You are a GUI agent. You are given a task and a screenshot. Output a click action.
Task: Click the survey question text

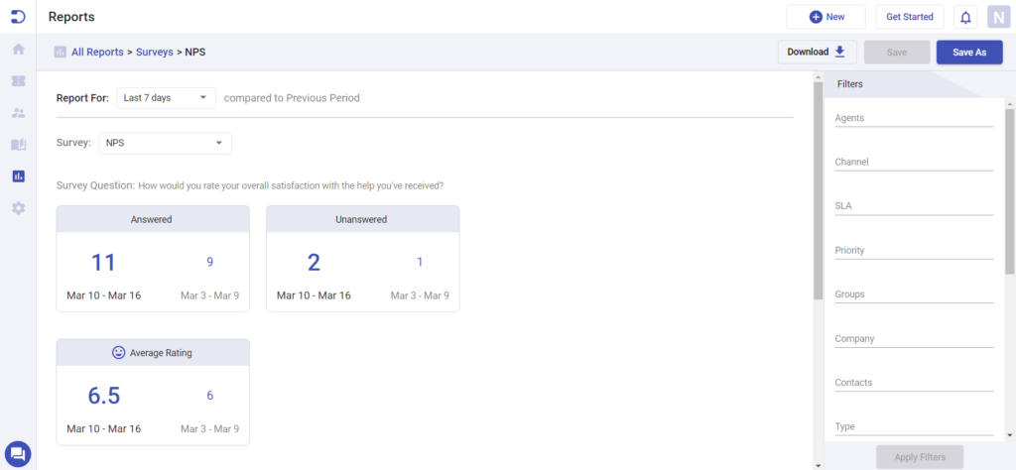tap(292, 185)
